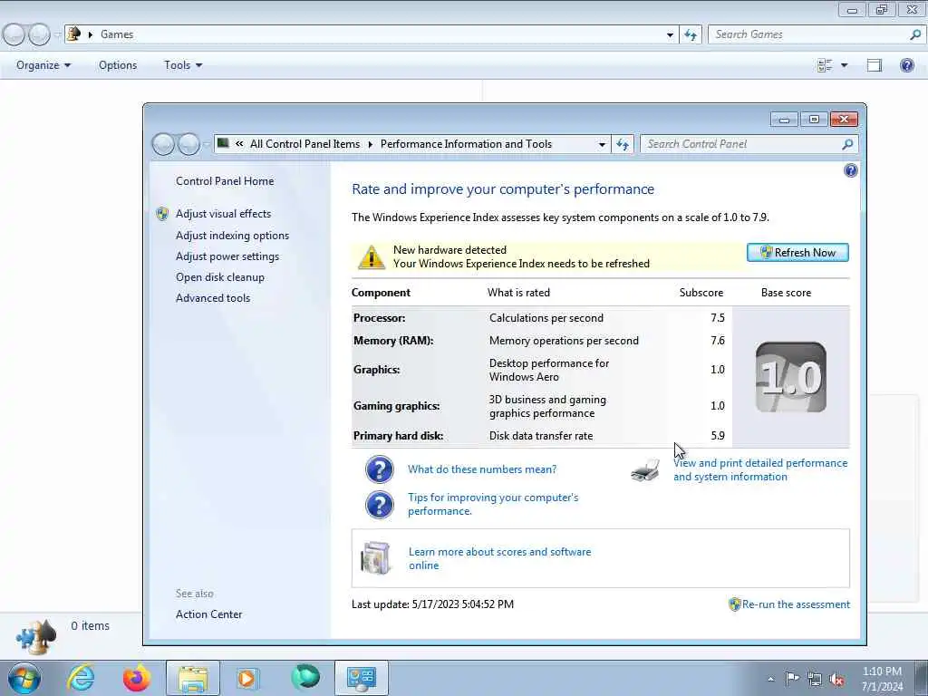Click the 1.0 base score badge
The width and height of the screenshot is (928, 696).
790,377
